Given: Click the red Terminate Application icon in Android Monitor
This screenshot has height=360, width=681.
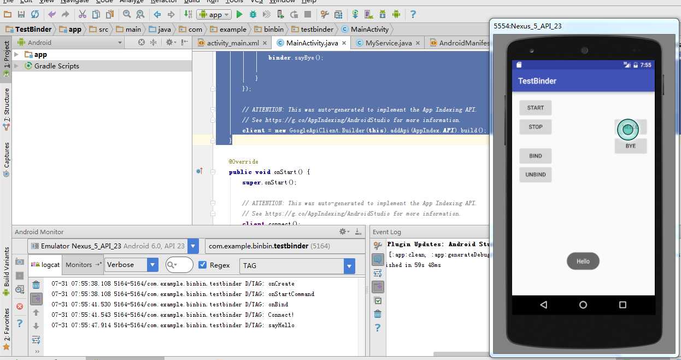Looking at the screenshot, I should coord(20,307).
